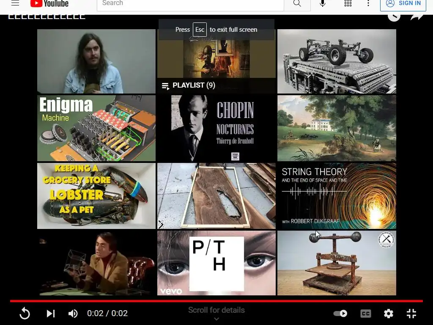Open the Lego vehicle on treadmill thumbnail
433x325 pixels.
[x=337, y=61]
